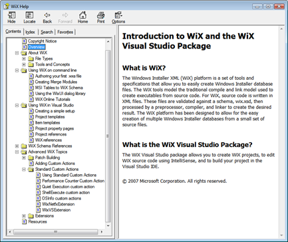Click the Copyright Notice page icon

25,41
